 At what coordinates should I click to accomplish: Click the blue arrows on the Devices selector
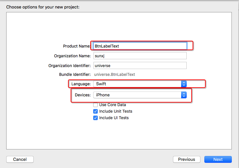(x=184, y=95)
